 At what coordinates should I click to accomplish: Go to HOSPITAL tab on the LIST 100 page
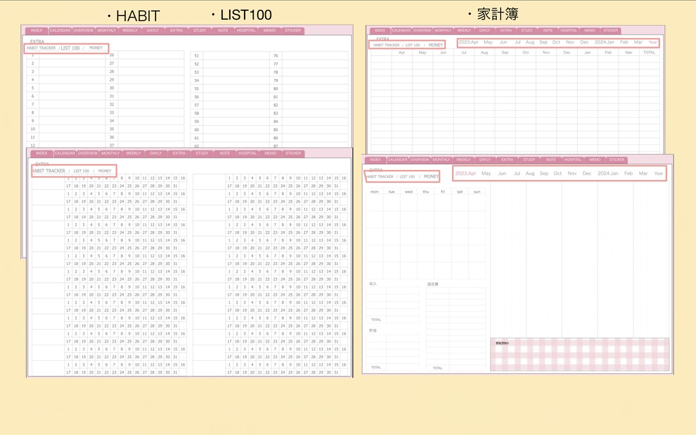tap(246, 31)
